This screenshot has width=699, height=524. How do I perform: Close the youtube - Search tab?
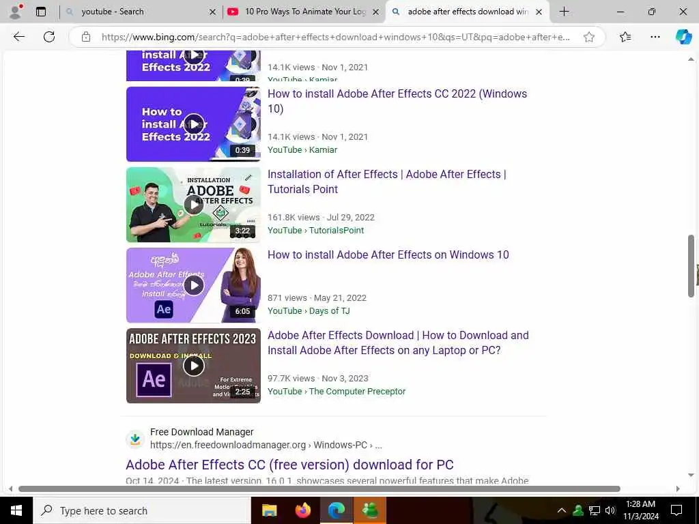pos(213,12)
